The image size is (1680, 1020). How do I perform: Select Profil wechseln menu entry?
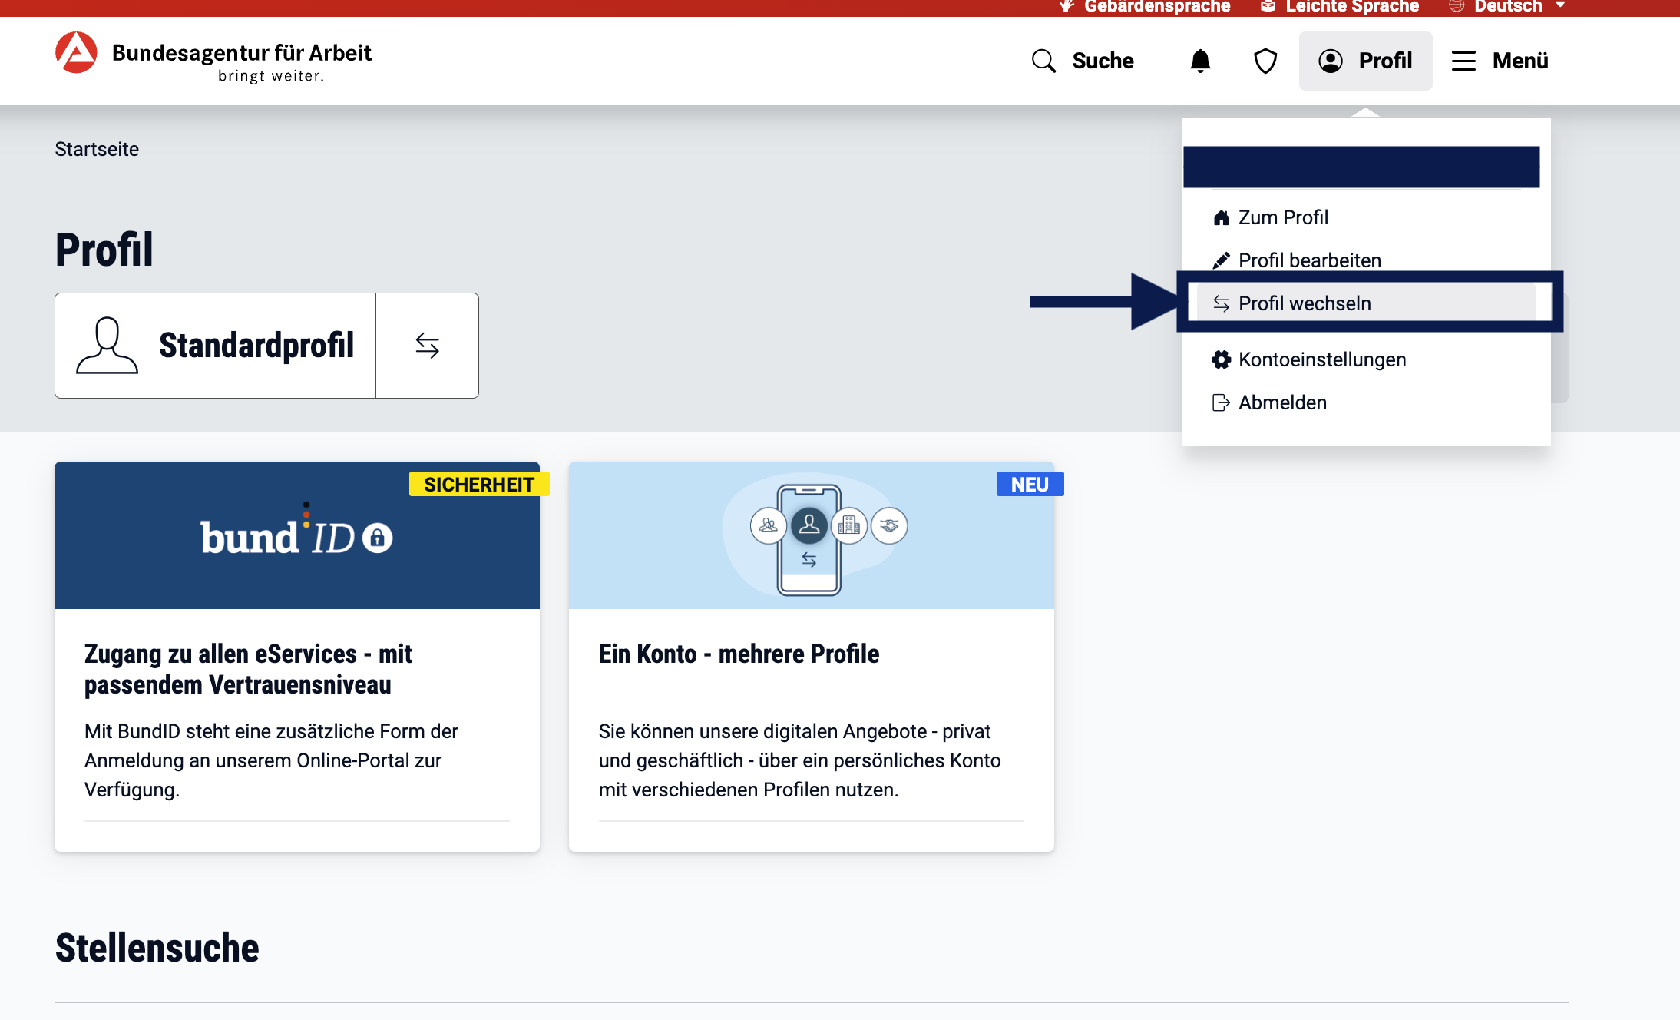[1304, 303]
